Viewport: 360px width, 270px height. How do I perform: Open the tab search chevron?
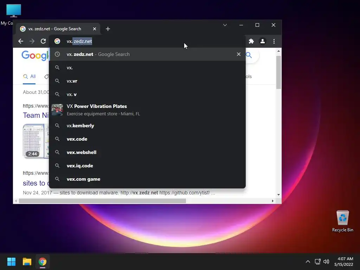225,25
